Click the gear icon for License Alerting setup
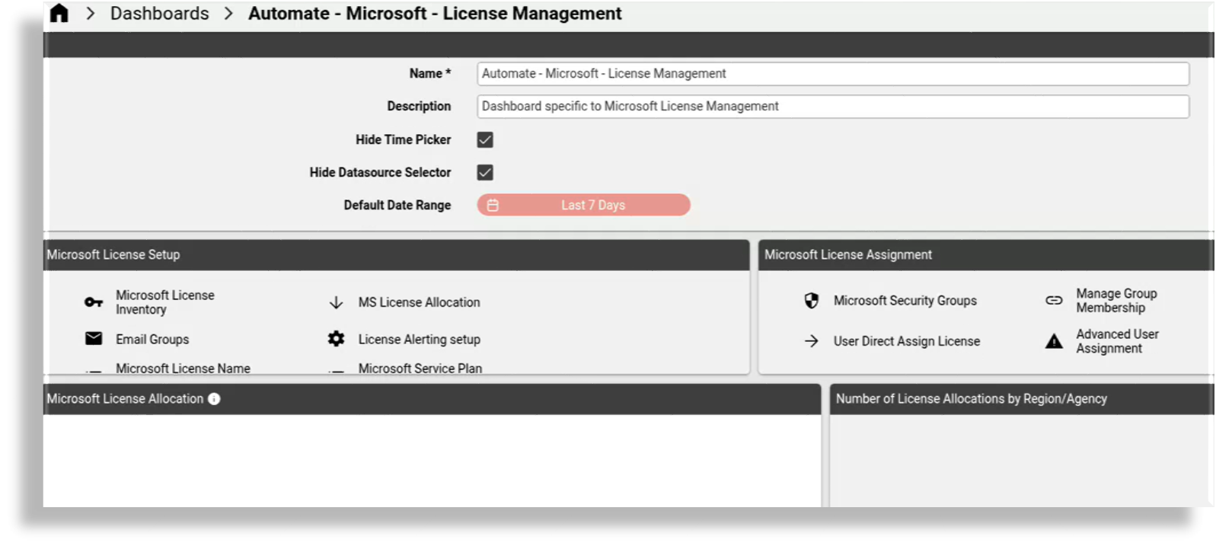Screen dimensions: 1216x546 point(336,339)
